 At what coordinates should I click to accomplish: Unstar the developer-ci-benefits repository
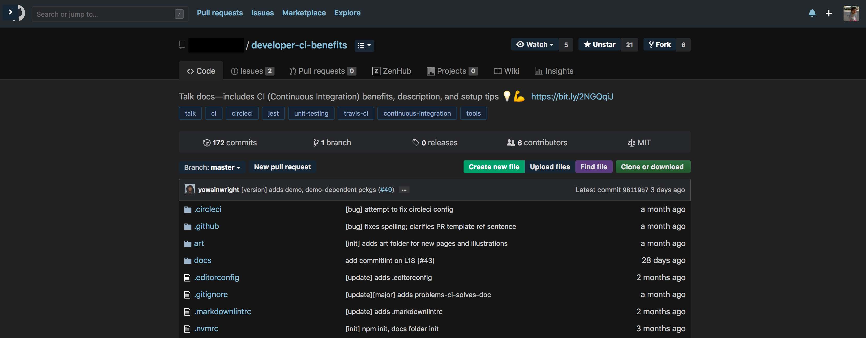[599, 44]
